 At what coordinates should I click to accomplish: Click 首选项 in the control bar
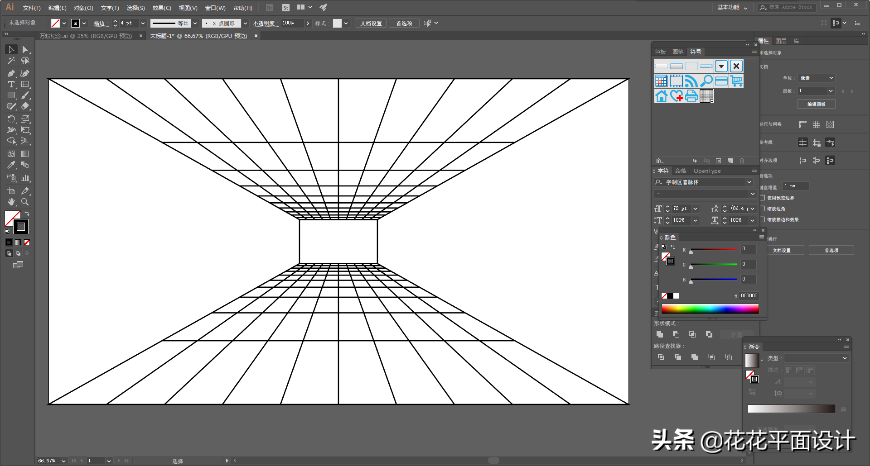click(404, 23)
